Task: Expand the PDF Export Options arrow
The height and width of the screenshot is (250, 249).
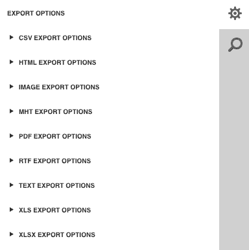Action: click(12, 136)
